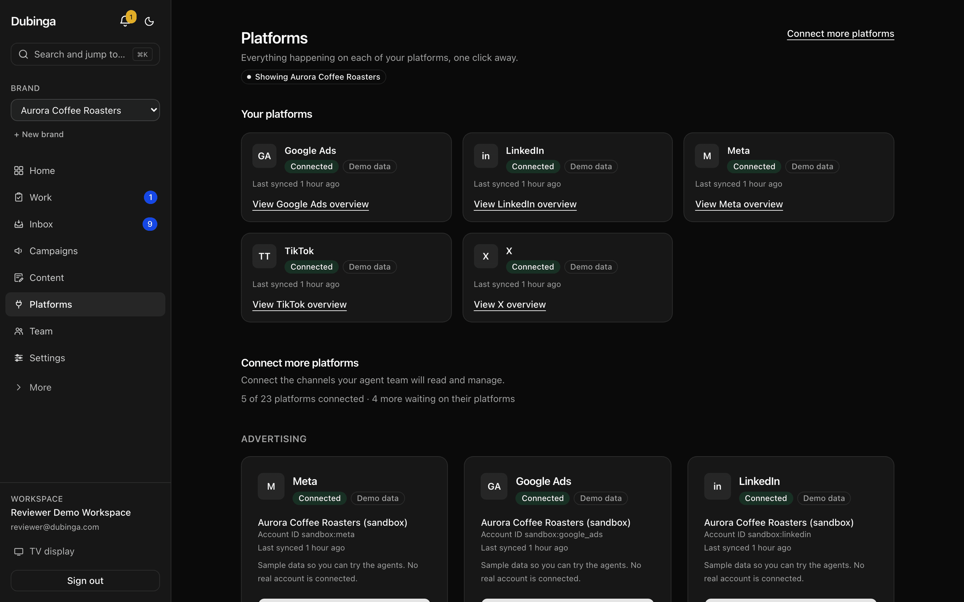964x602 pixels.
Task: Click the Settings sliders icon
Action: tap(19, 358)
